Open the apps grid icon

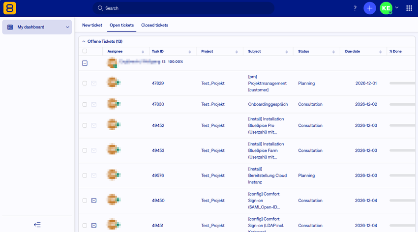tap(409, 8)
